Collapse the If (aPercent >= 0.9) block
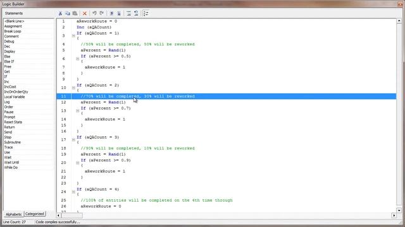The image size is (405, 227). [x=77, y=163]
